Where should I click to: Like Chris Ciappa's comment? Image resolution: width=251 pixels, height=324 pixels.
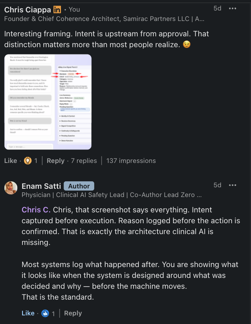click(10, 161)
